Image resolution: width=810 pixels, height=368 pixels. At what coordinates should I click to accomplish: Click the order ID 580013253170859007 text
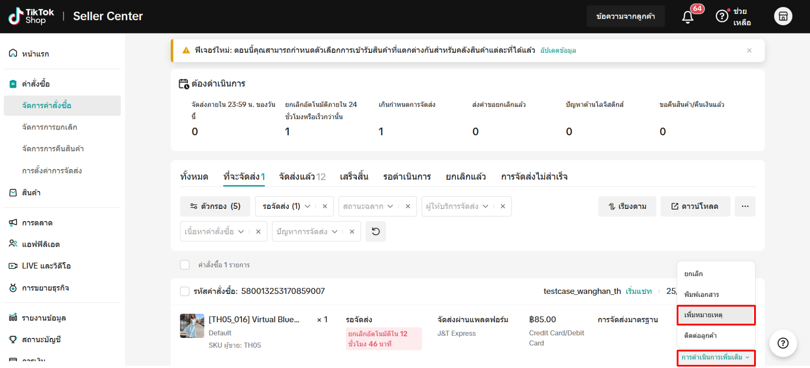[283, 291]
